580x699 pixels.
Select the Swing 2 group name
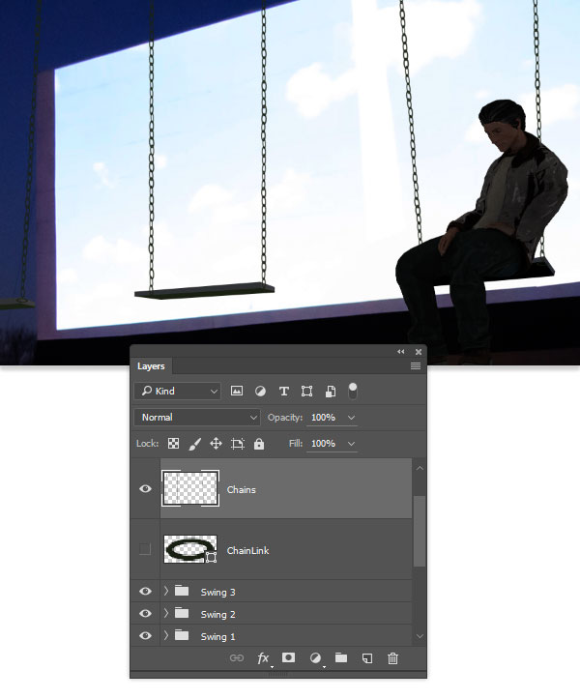218,614
